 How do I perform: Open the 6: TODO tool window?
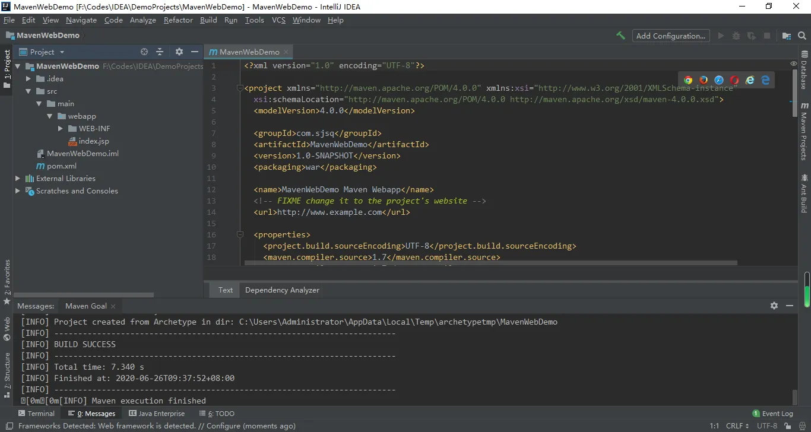[217, 414]
